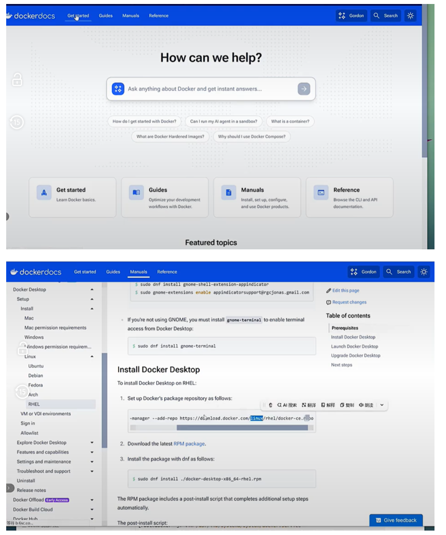
Task: Open Mac permission requirements in sidebar
Action: point(55,328)
